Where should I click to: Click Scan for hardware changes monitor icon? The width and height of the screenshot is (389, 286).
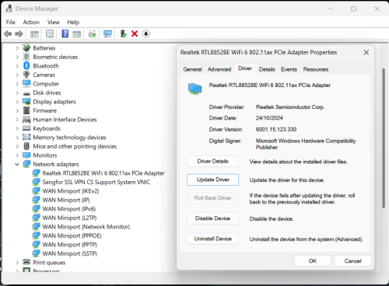click(107, 34)
